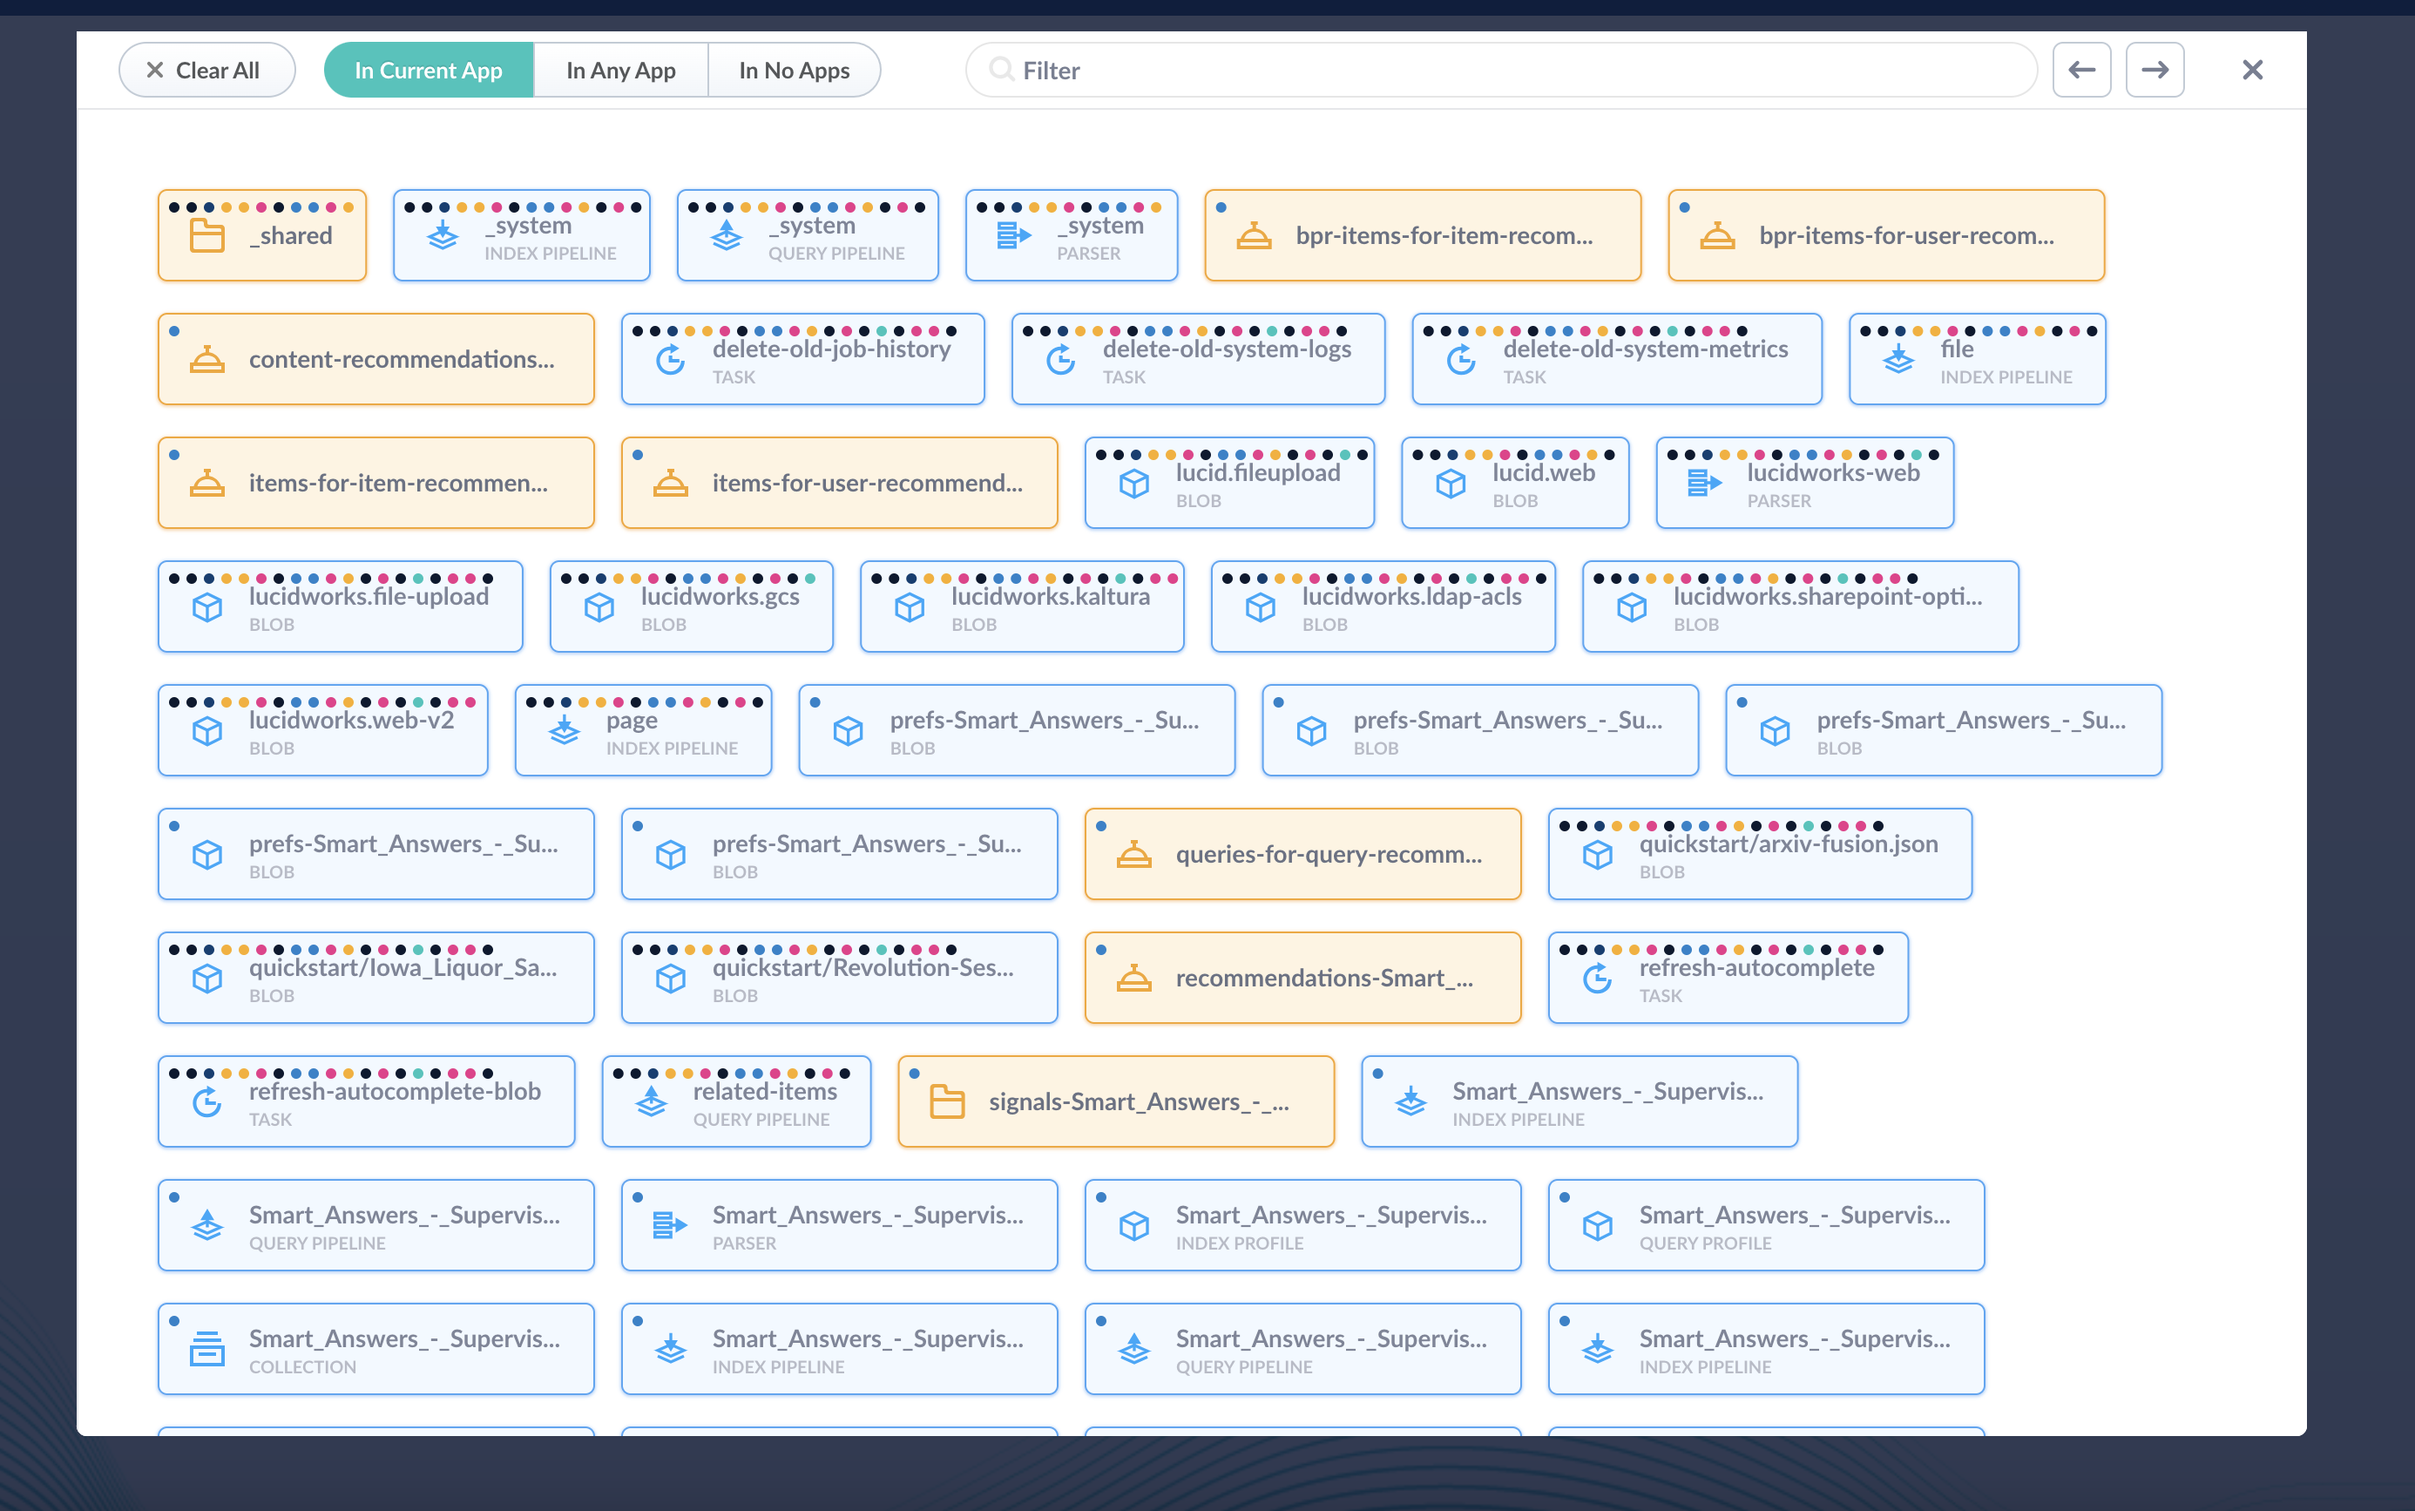2415x1511 pixels.
Task: Select the In Current App filter
Action: (x=429, y=70)
